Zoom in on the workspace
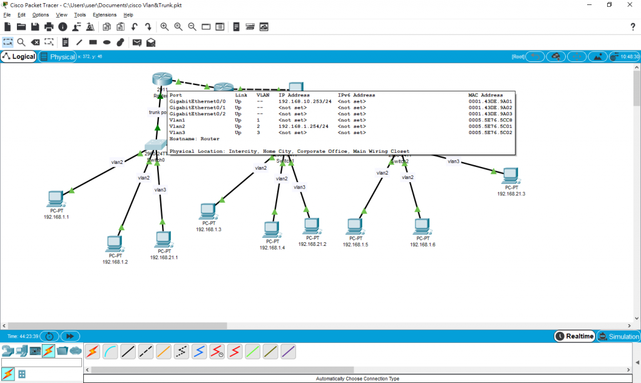Viewport: 641px width, 383px height. [x=165, y=27]
